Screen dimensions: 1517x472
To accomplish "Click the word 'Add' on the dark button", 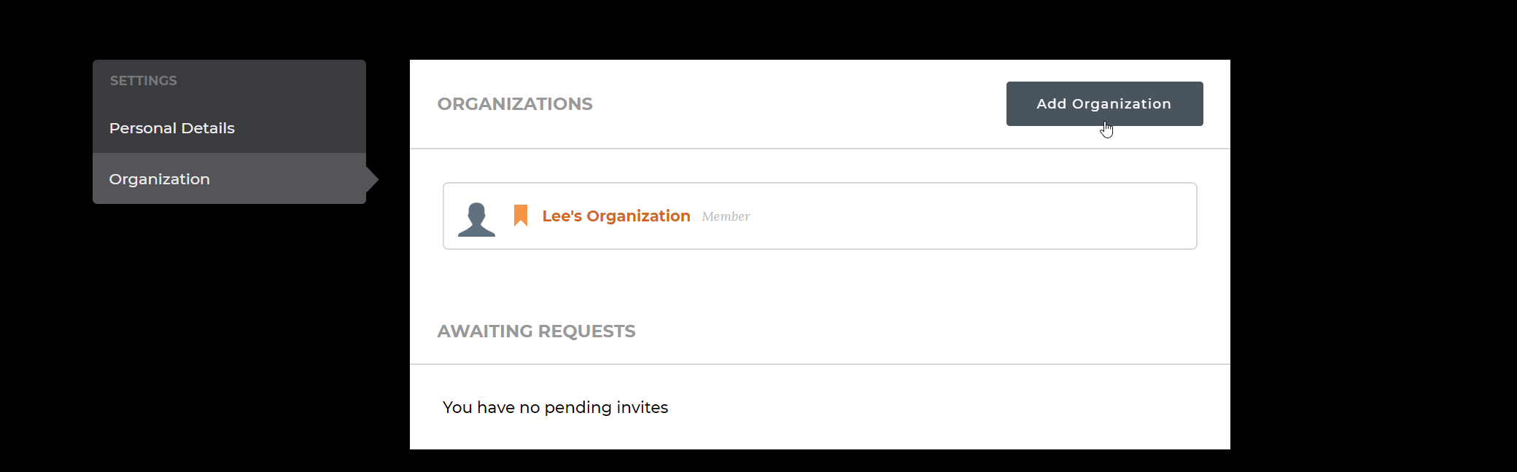I will (1051, 103).
